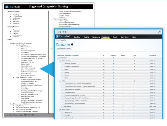Go to the Reports tab
This screenshot has width=167, height=126.
(115, 37)
